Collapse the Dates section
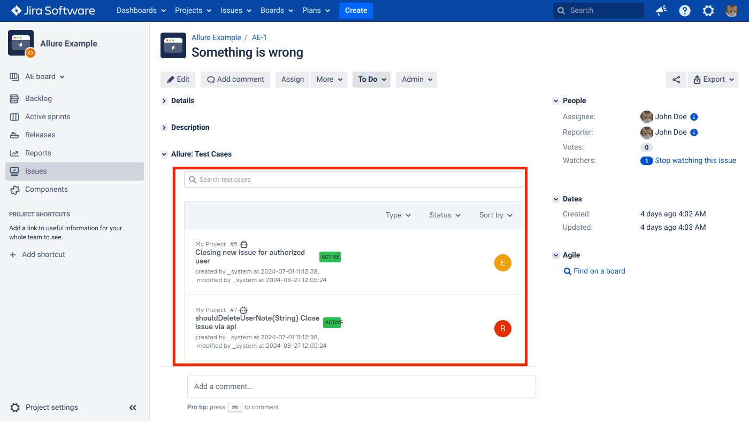The width and height of the screenshot is (749, 421). pyautogui.click(x=556, y=199)
